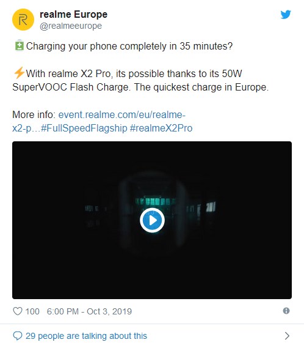Like the tweet with heart icon

pyautogui.click(x=18, y=311)
